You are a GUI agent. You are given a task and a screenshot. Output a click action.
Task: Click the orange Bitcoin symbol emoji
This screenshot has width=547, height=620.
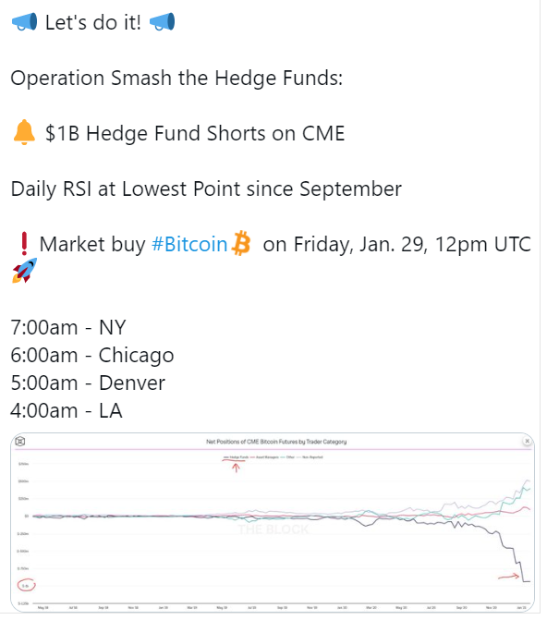pyautogui.click(x=241, y=243)
